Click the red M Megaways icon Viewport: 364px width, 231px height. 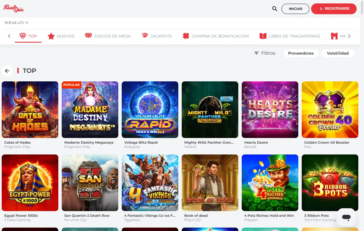pyautogui.click(x=334, y=36)
